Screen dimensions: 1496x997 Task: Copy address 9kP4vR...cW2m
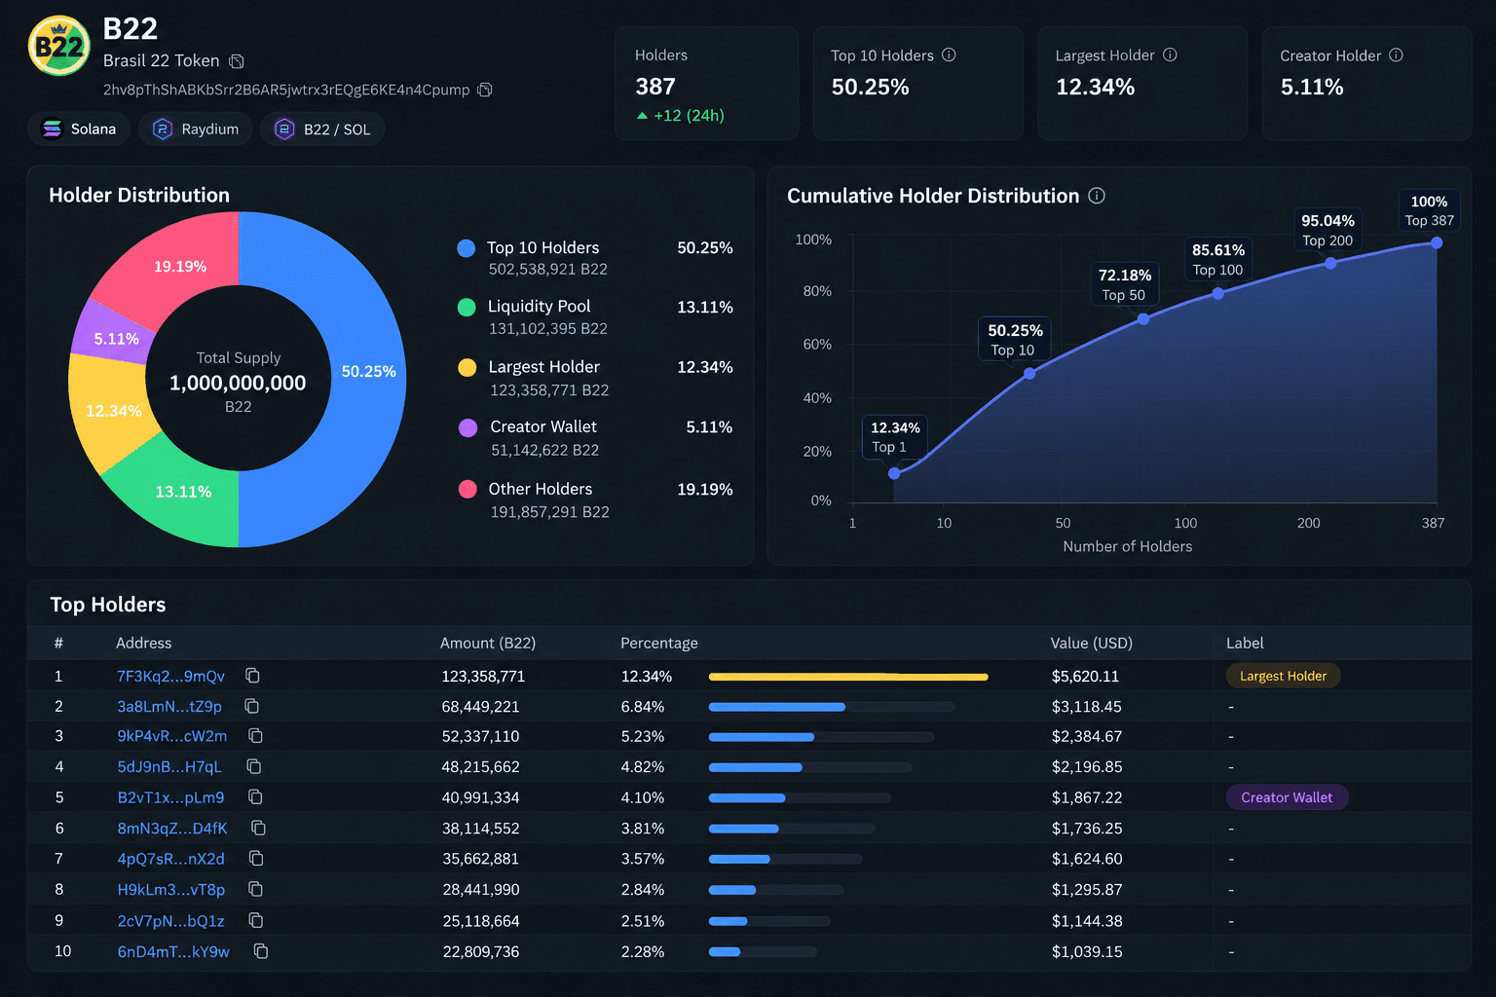pos(255,736)
